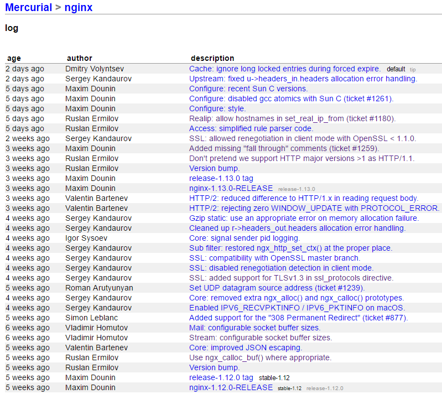Open 'Version bump.' commit by Ruslan Ermilov 3 weeks ago
442x394 pixels.
pyautogui.click(x=214, y=168)
